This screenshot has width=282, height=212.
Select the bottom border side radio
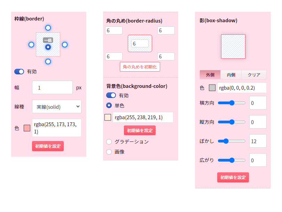click(48, 62)
